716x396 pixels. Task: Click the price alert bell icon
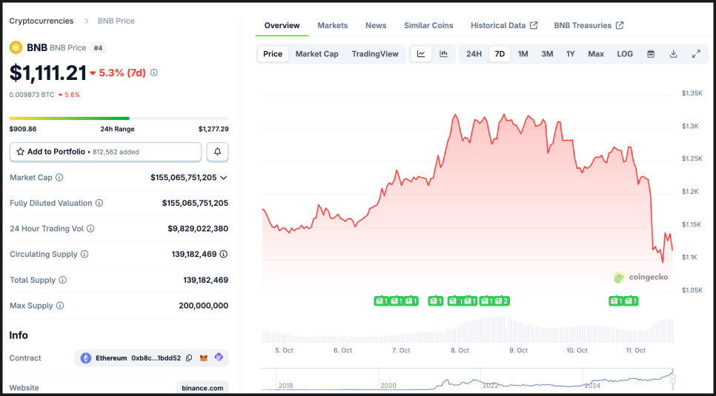tap(218, 152)
